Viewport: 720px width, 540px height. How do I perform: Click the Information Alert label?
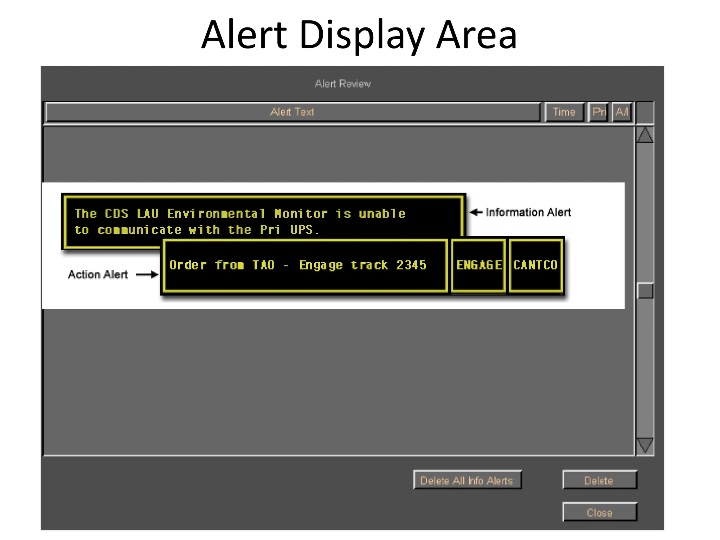pyautogui.click(x=529, y=212)
